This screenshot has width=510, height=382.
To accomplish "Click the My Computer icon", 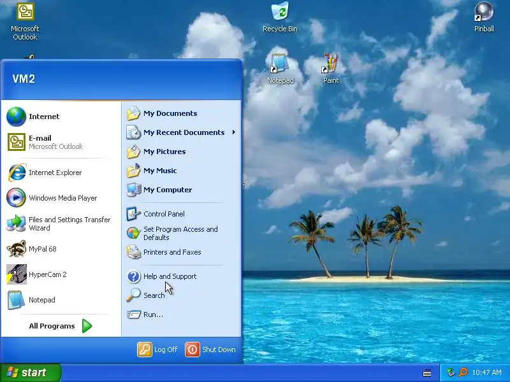I will [x=133, y=190].
